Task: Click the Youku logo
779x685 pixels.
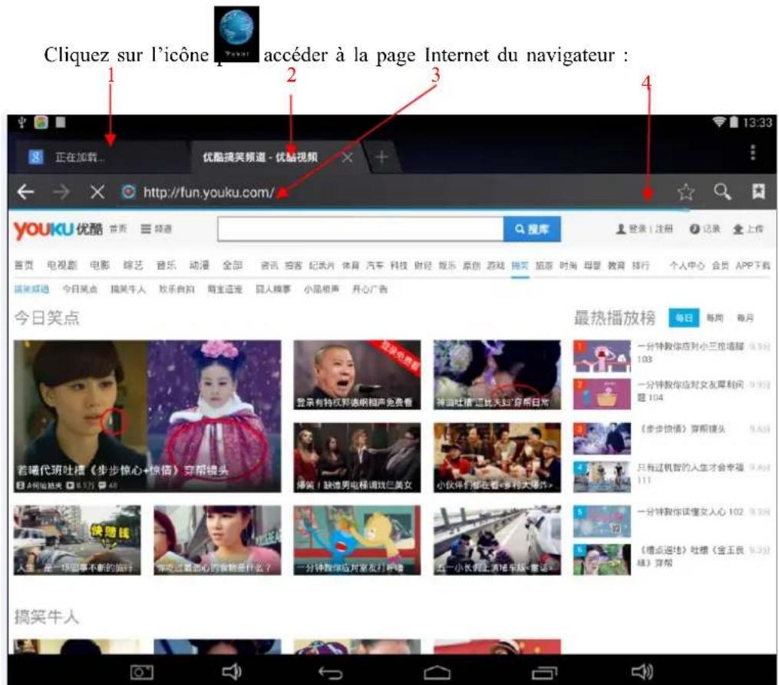Action: [x=58, y=230]
